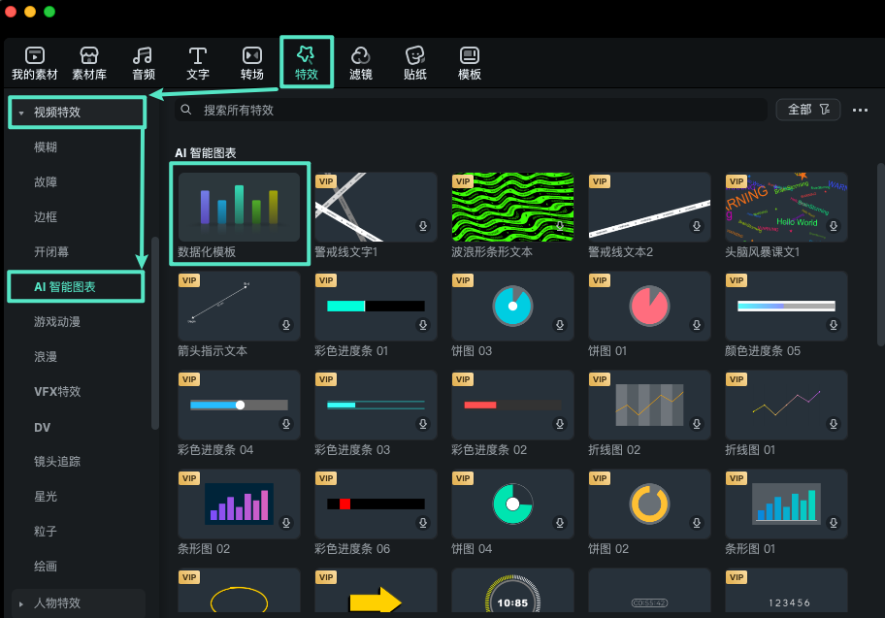Download the 饼图 04 effect
The height and width of the screenshot is (618, 885).
pos(560,523)
